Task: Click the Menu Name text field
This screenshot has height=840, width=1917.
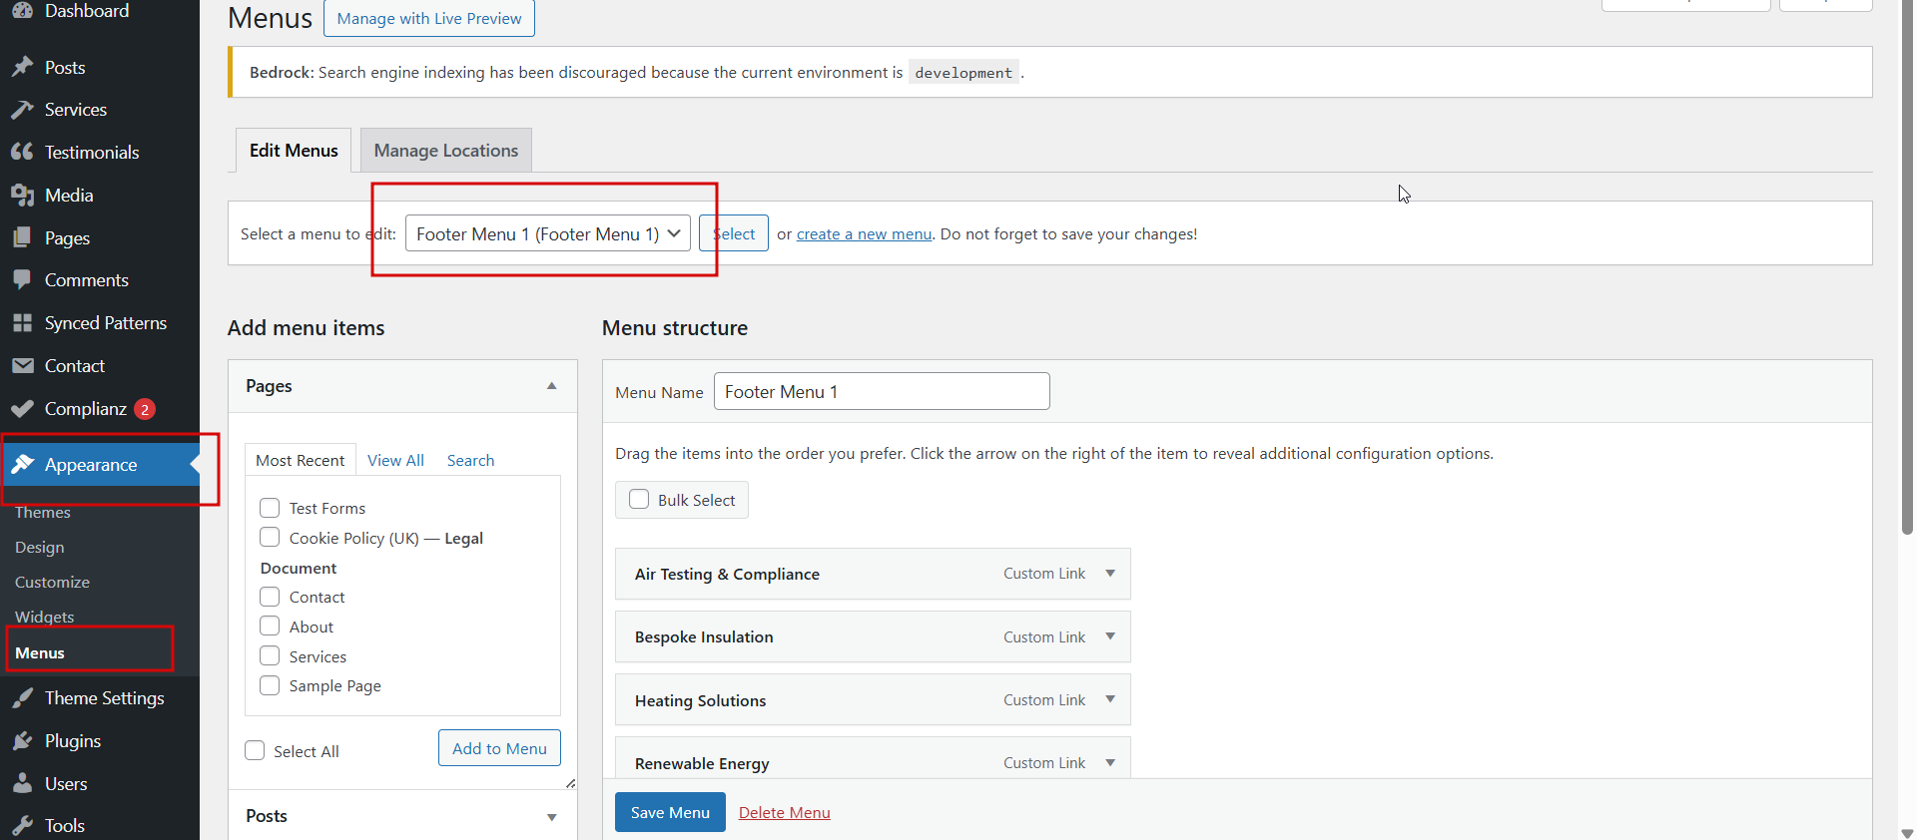Action: click(882, 391)
